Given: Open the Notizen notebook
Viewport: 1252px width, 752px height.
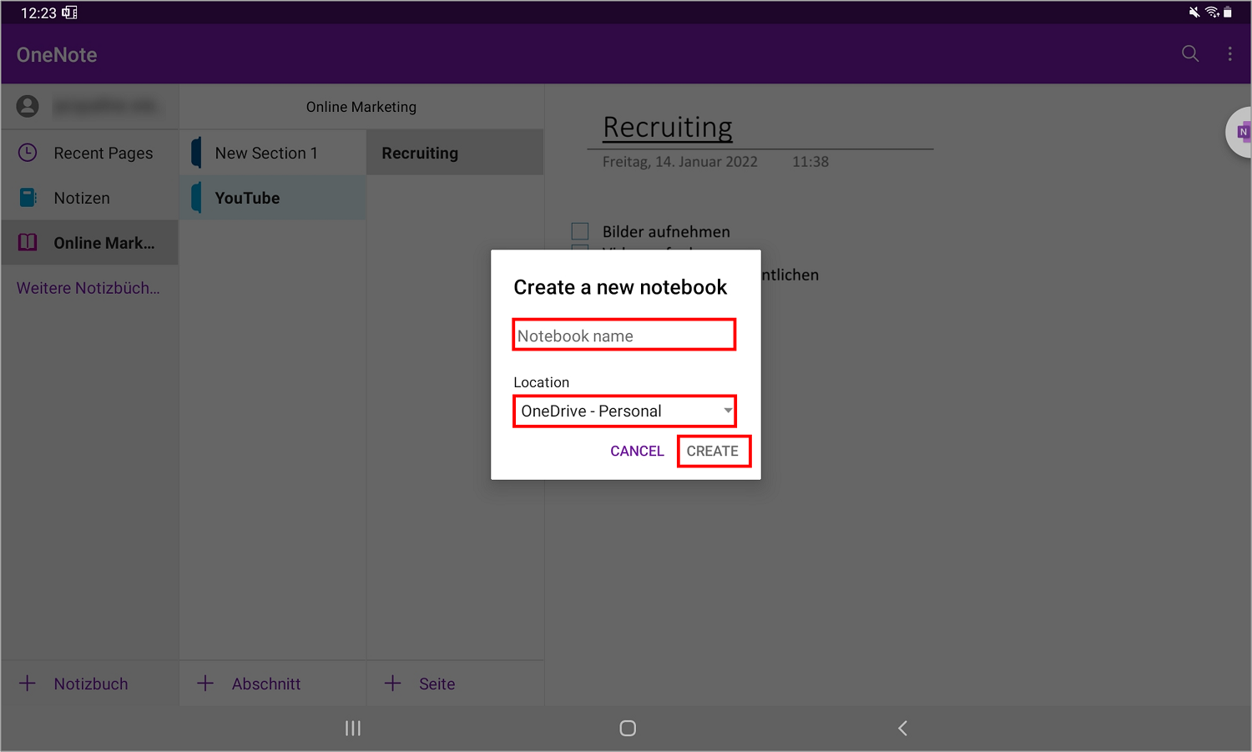Looking at the screenshot, I should pos(90,198).
